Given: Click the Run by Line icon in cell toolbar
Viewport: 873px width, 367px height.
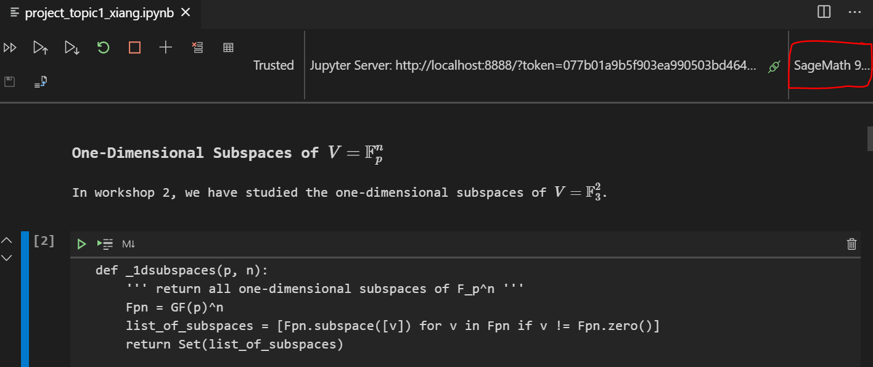Looking at the screenshot, I should pyautogui.click(x=105, y=244).
